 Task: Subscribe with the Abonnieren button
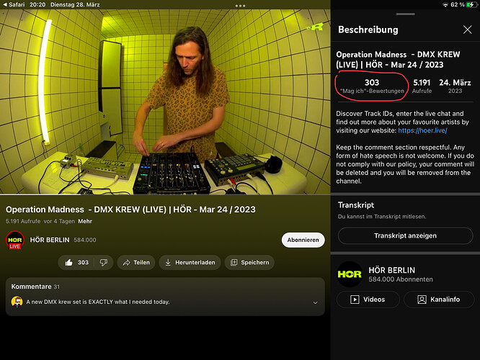303,240
